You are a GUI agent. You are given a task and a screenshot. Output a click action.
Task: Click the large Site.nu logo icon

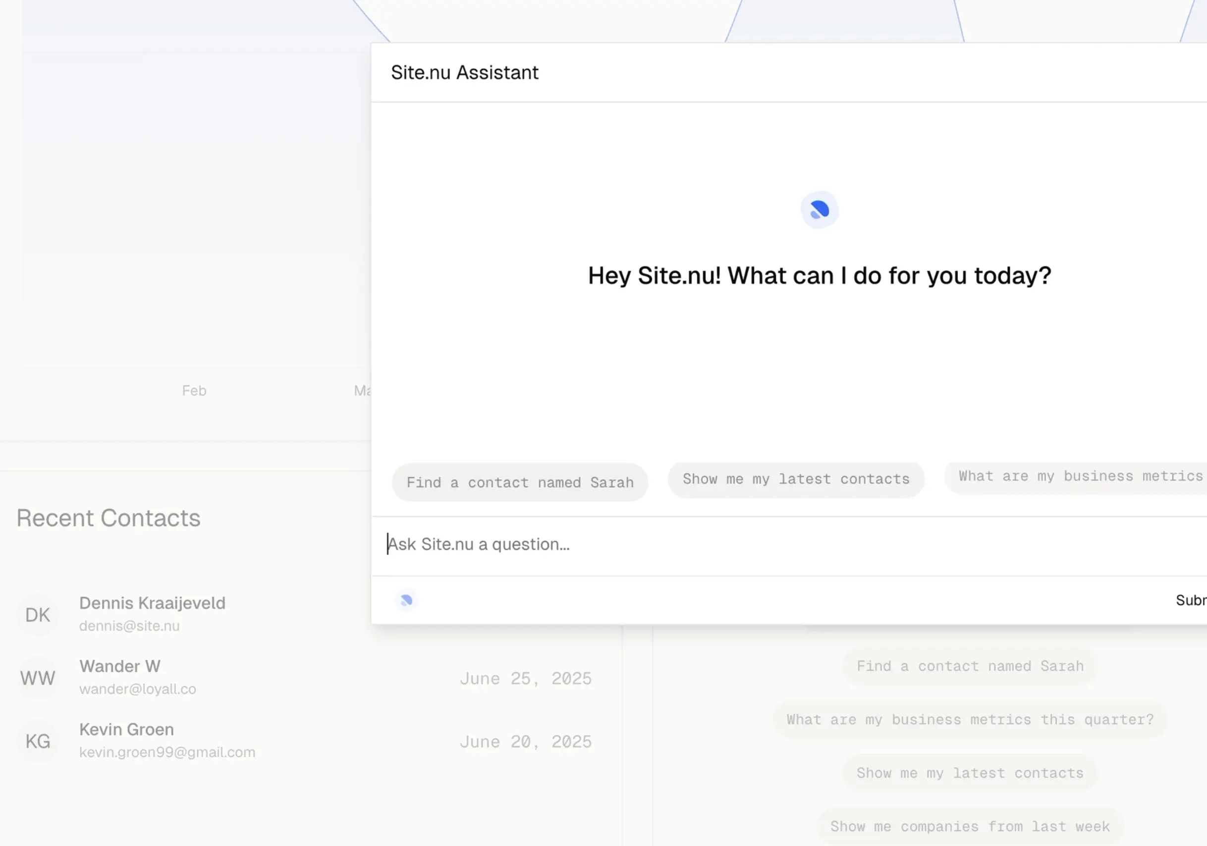pyautogui.click(x=819, y=210)
